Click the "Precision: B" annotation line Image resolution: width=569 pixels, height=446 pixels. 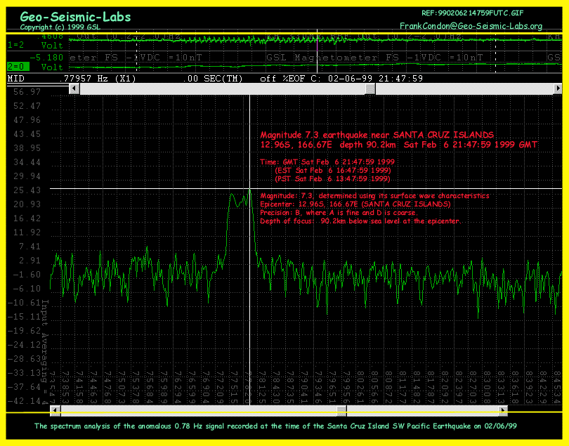tap(339, 213)
